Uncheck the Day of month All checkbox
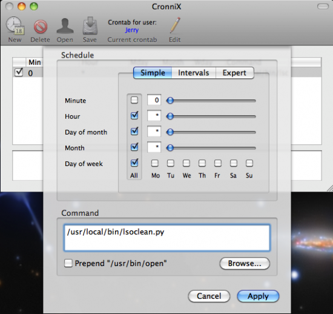Viewport: 333px width, 314px height. click(x=134, y=132)
